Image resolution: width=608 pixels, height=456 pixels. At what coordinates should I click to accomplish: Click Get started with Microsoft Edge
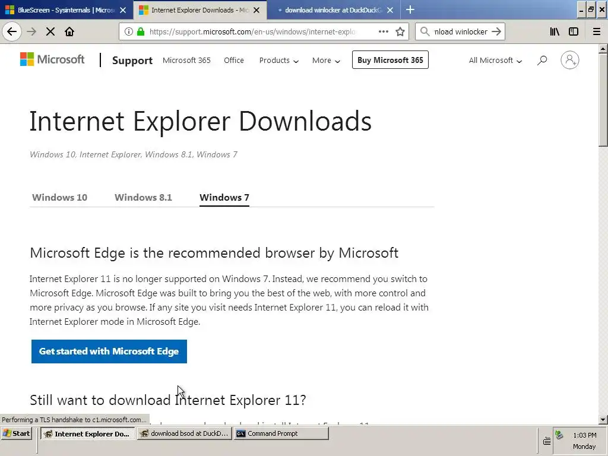109,351
